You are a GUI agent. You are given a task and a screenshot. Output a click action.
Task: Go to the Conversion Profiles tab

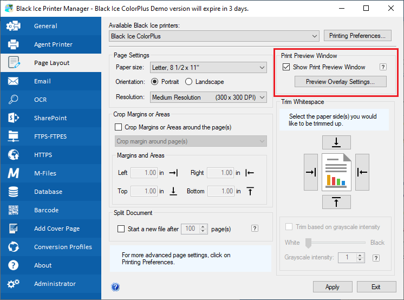pyautogui.click(x=51, y=246)
